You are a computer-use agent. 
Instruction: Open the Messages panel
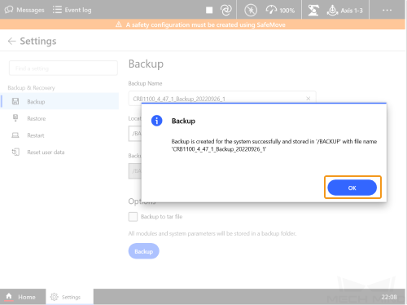coord(24,10)
